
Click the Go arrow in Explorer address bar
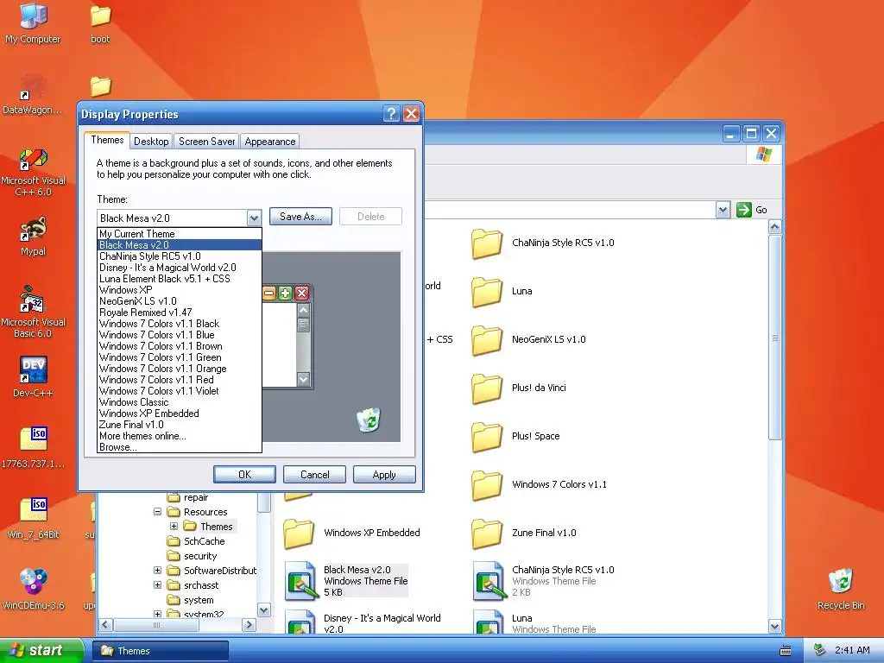744,210
